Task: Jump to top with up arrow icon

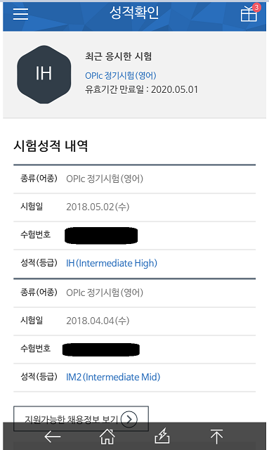Action: coord(216,437)
